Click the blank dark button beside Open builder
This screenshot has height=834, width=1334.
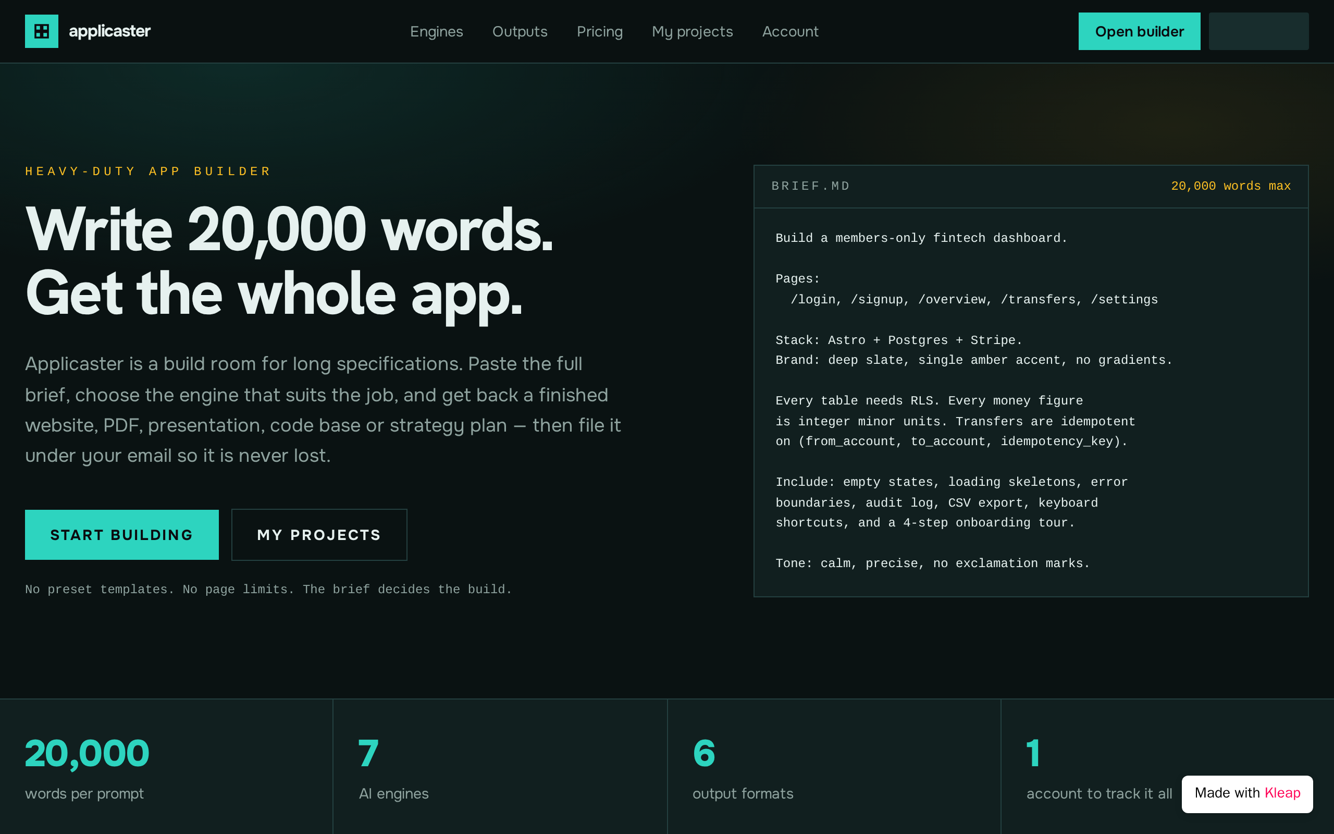pyautogui.click(x=1258, y=31)
